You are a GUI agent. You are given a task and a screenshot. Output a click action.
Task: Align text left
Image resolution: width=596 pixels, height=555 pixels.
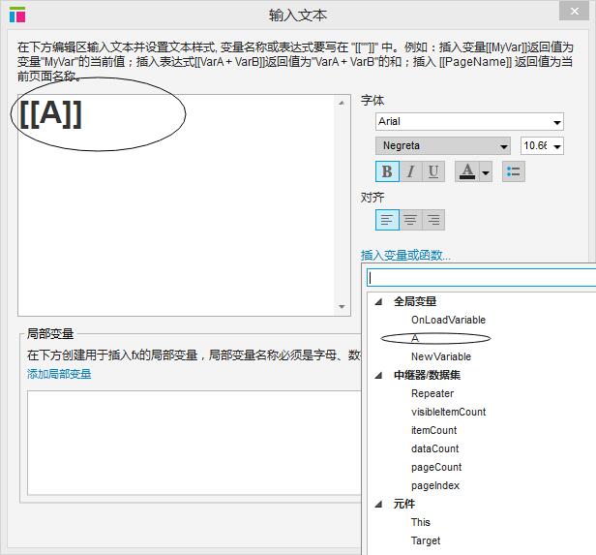tap(387, 220)
